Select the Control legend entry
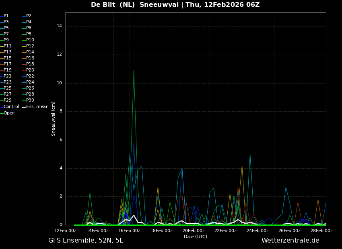 click(11, 107)
